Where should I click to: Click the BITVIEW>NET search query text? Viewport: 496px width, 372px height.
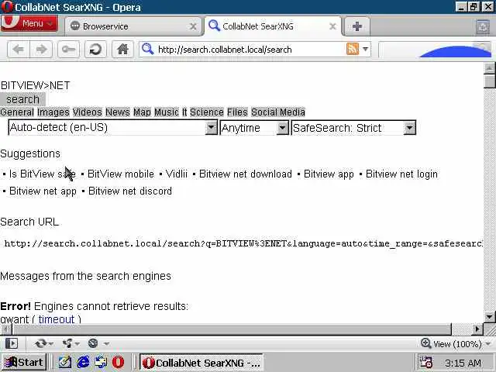pos(35,85)
